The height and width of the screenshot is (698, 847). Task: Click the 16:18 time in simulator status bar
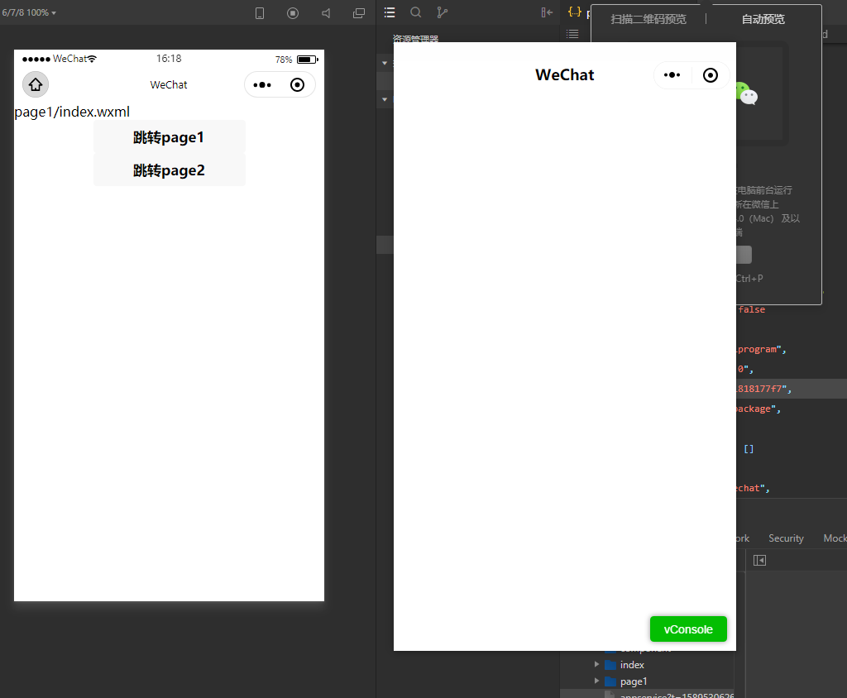click(169, 59)
